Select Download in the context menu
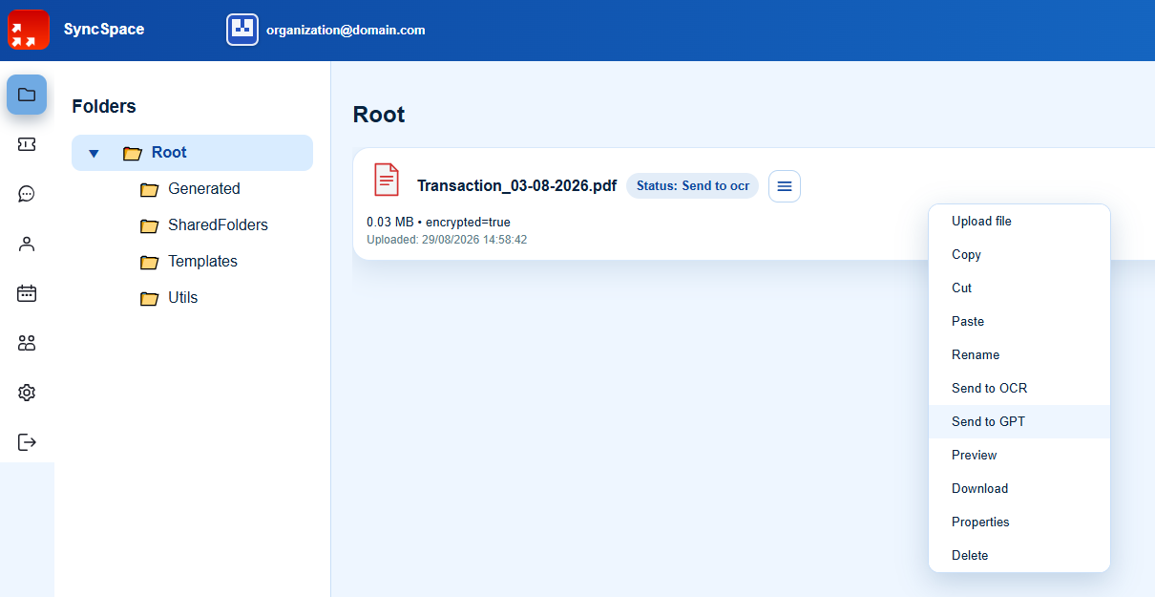Image resolution: width=1155 pixels, height=597 pixels. click(x=1019, y=489)
